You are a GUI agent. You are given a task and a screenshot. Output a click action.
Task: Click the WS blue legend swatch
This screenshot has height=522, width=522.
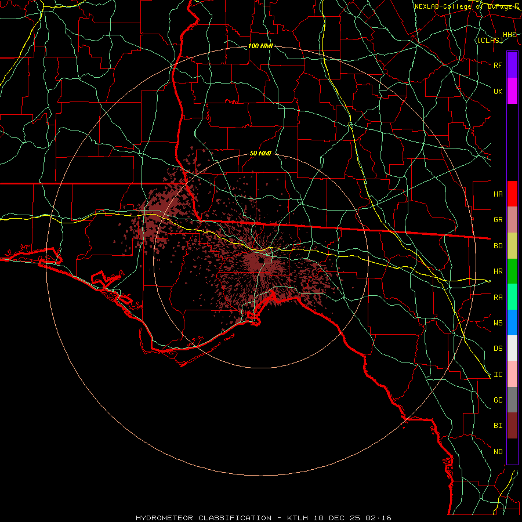512,322
